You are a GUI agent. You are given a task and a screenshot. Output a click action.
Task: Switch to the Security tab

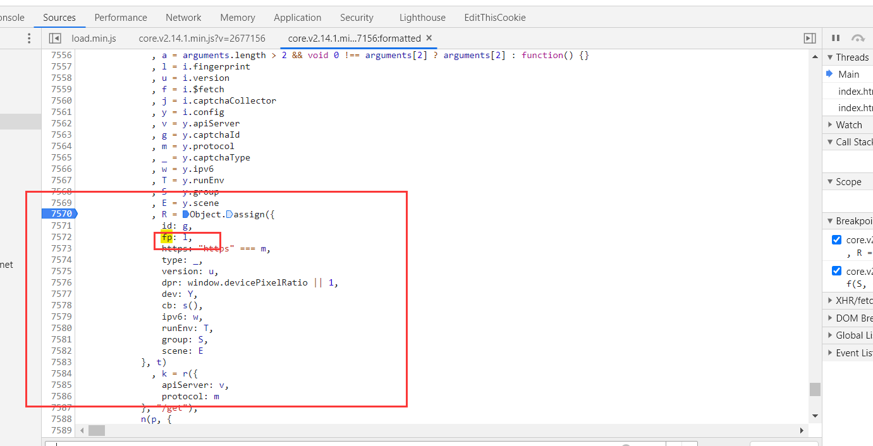(357, 18)
